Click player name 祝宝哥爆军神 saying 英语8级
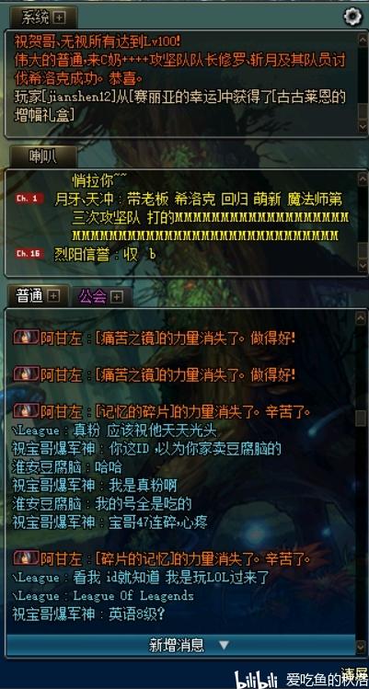 (x=53, y=614)
